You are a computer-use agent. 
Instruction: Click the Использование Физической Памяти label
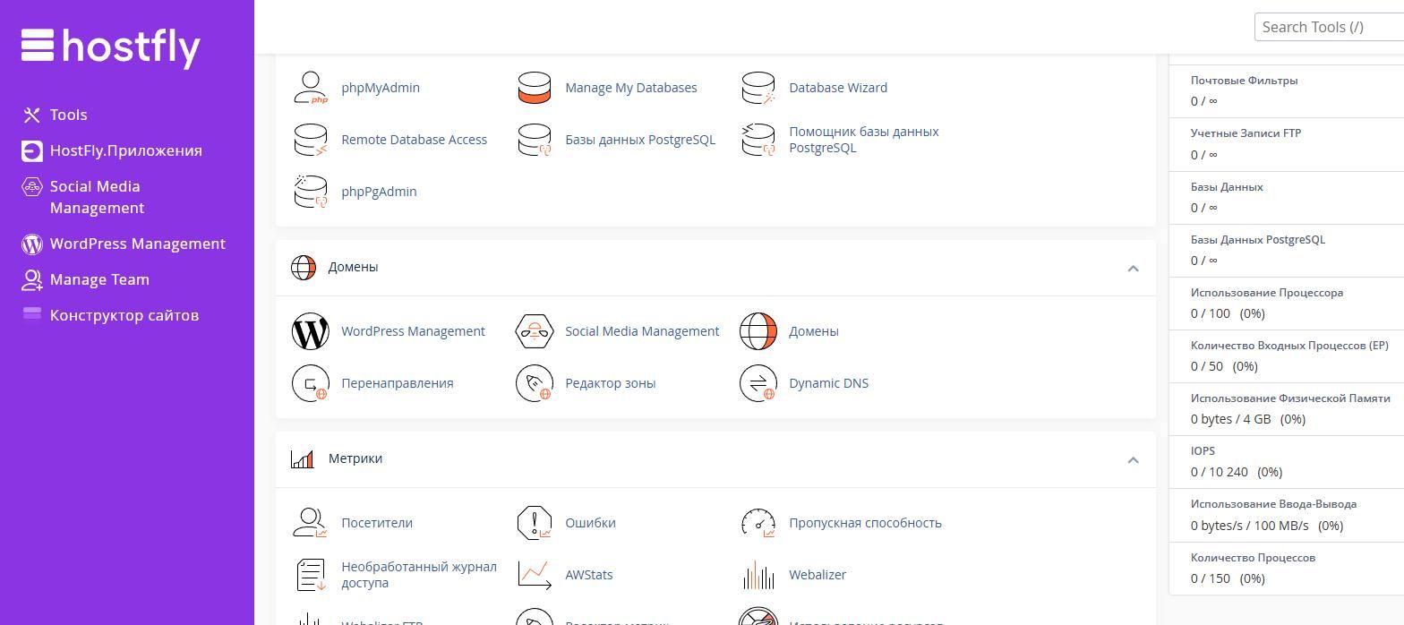pyautogui.click(x=1290, y=398)
